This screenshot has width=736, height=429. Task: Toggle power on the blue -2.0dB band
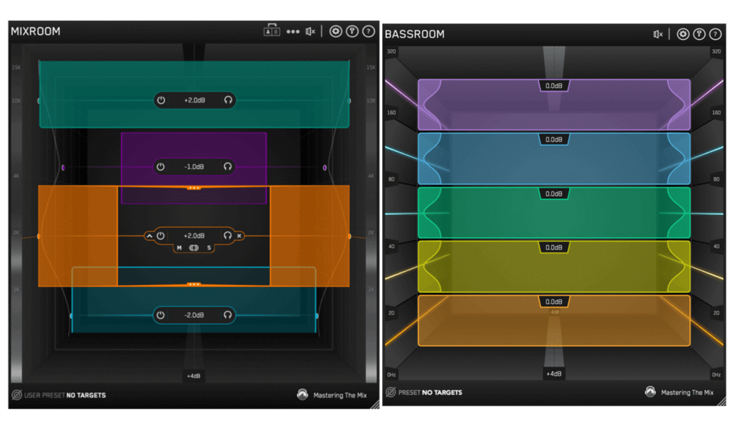(161, 315)
